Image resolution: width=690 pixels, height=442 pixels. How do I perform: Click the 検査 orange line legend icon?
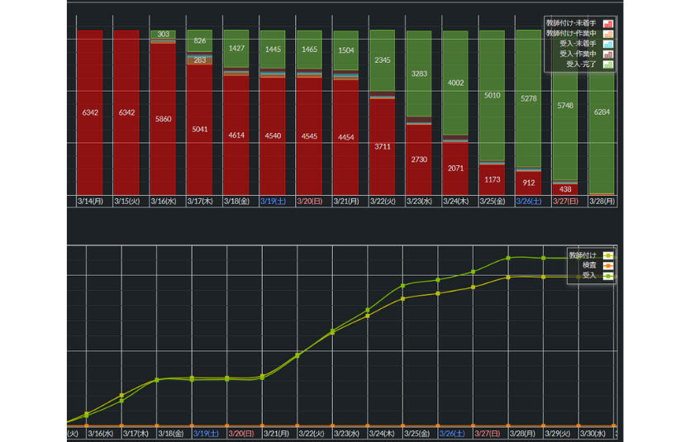coord(608,265)
